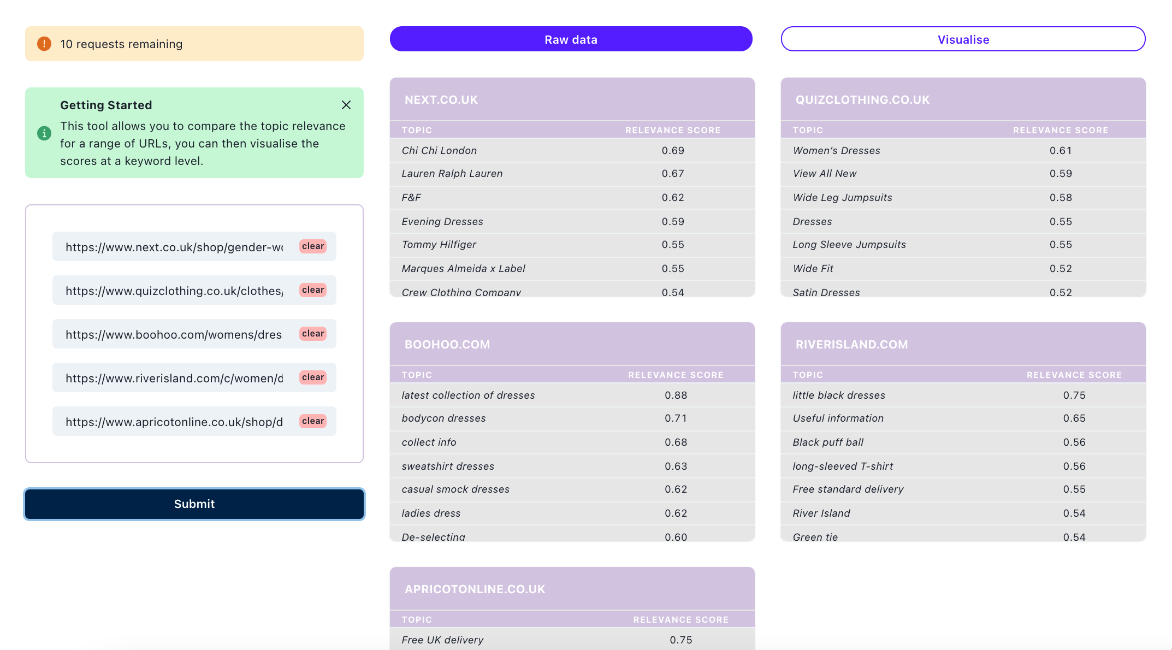Screen dimensions: 1172x650
Task: Click the Relevance Score header in Boohoo table
Action: 676,375
